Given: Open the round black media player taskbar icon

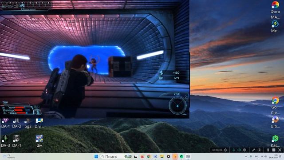Looking at the screenshot, I should (x=169, y=156).
